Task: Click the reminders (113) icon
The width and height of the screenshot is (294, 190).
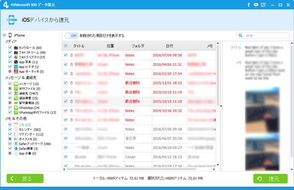Action: pos(16,134)
